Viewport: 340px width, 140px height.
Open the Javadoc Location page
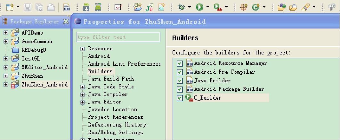click(x=113, y=109)
